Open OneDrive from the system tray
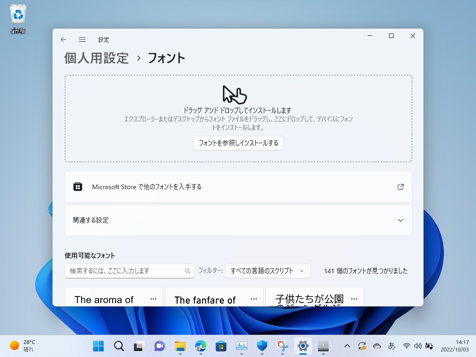The width and height of the screenshot is (476, 357). pyautogui.click(x=377, y=346)
